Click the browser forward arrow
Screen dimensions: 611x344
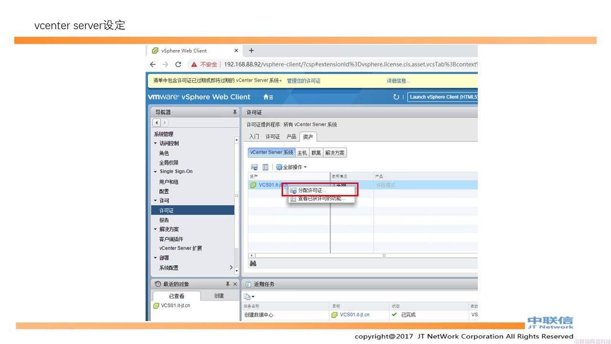(165, 64)
